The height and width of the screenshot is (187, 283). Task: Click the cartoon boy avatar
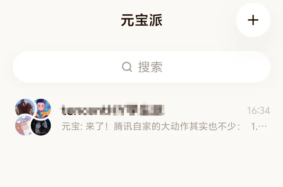(43, 108)
